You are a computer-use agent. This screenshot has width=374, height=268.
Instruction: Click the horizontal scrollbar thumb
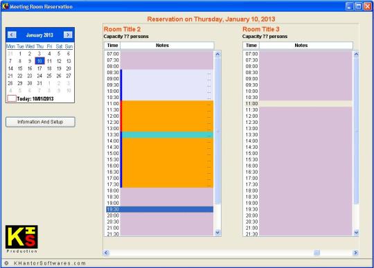(x=317, y=253)
